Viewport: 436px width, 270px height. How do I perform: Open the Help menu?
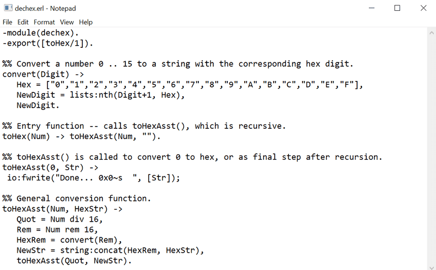(x=86, y=22)
